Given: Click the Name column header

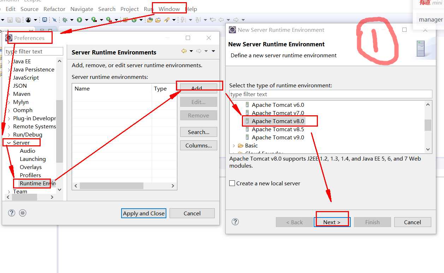Looking at the screenshot, I should [112, 89].
